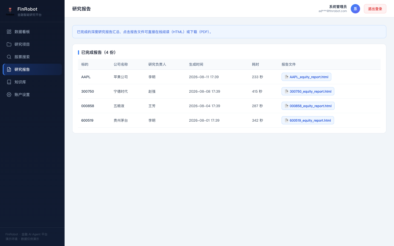394x246 pixels.
Task: Click the 苹果公司 company name
Action: click(x=121, y=77)
